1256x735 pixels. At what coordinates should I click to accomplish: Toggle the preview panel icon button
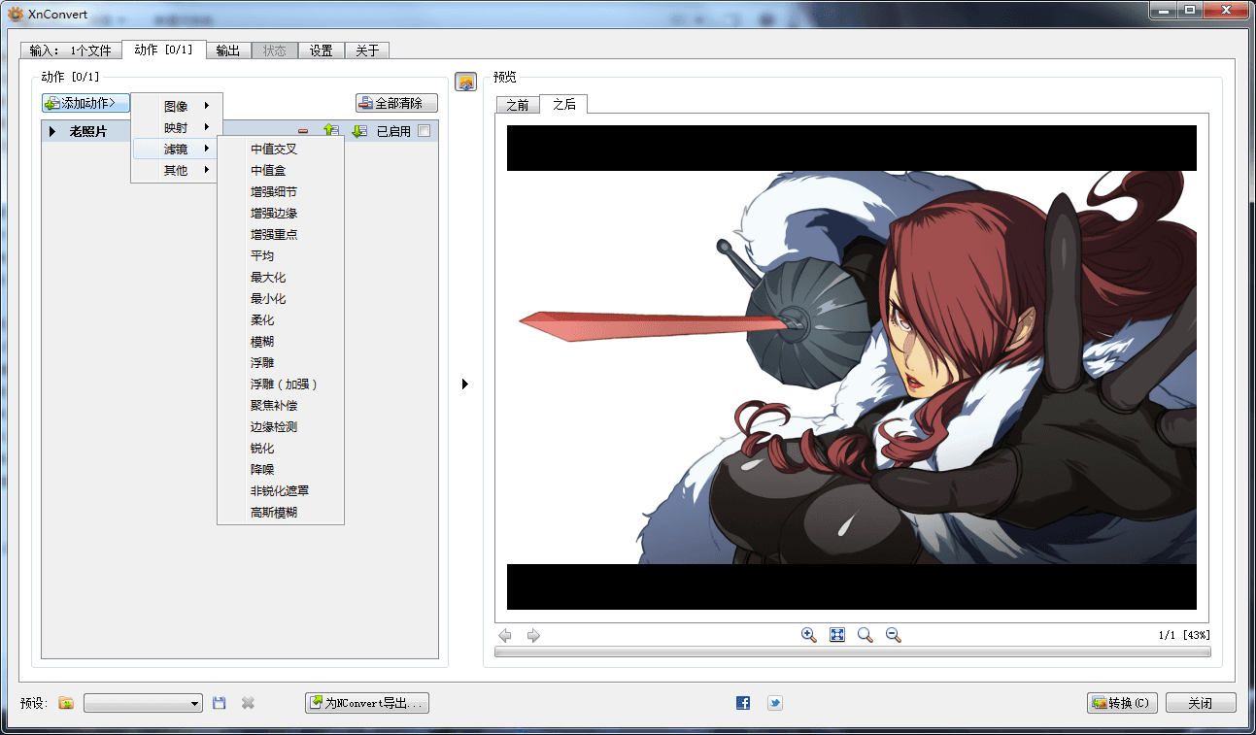click(465, 83)
